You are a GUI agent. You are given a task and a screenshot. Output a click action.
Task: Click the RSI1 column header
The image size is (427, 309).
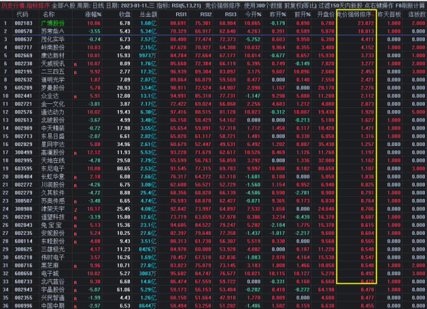181,14
